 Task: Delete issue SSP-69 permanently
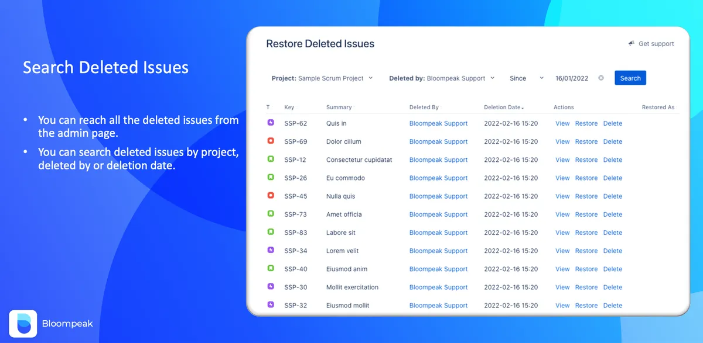click(x=613, y=141)
